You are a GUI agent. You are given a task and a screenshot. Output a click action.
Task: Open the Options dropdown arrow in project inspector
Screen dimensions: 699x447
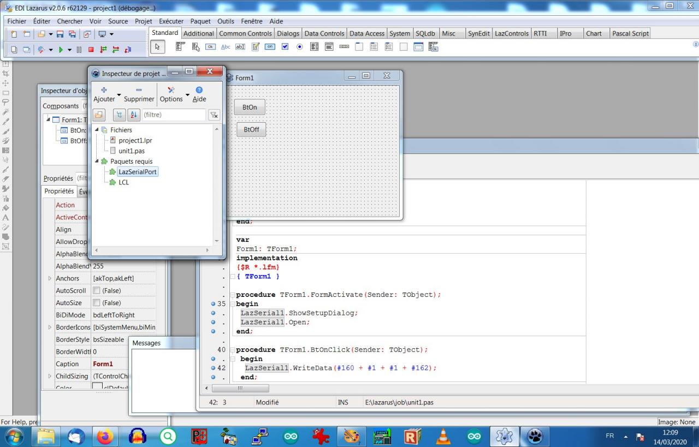coord(187,95)
